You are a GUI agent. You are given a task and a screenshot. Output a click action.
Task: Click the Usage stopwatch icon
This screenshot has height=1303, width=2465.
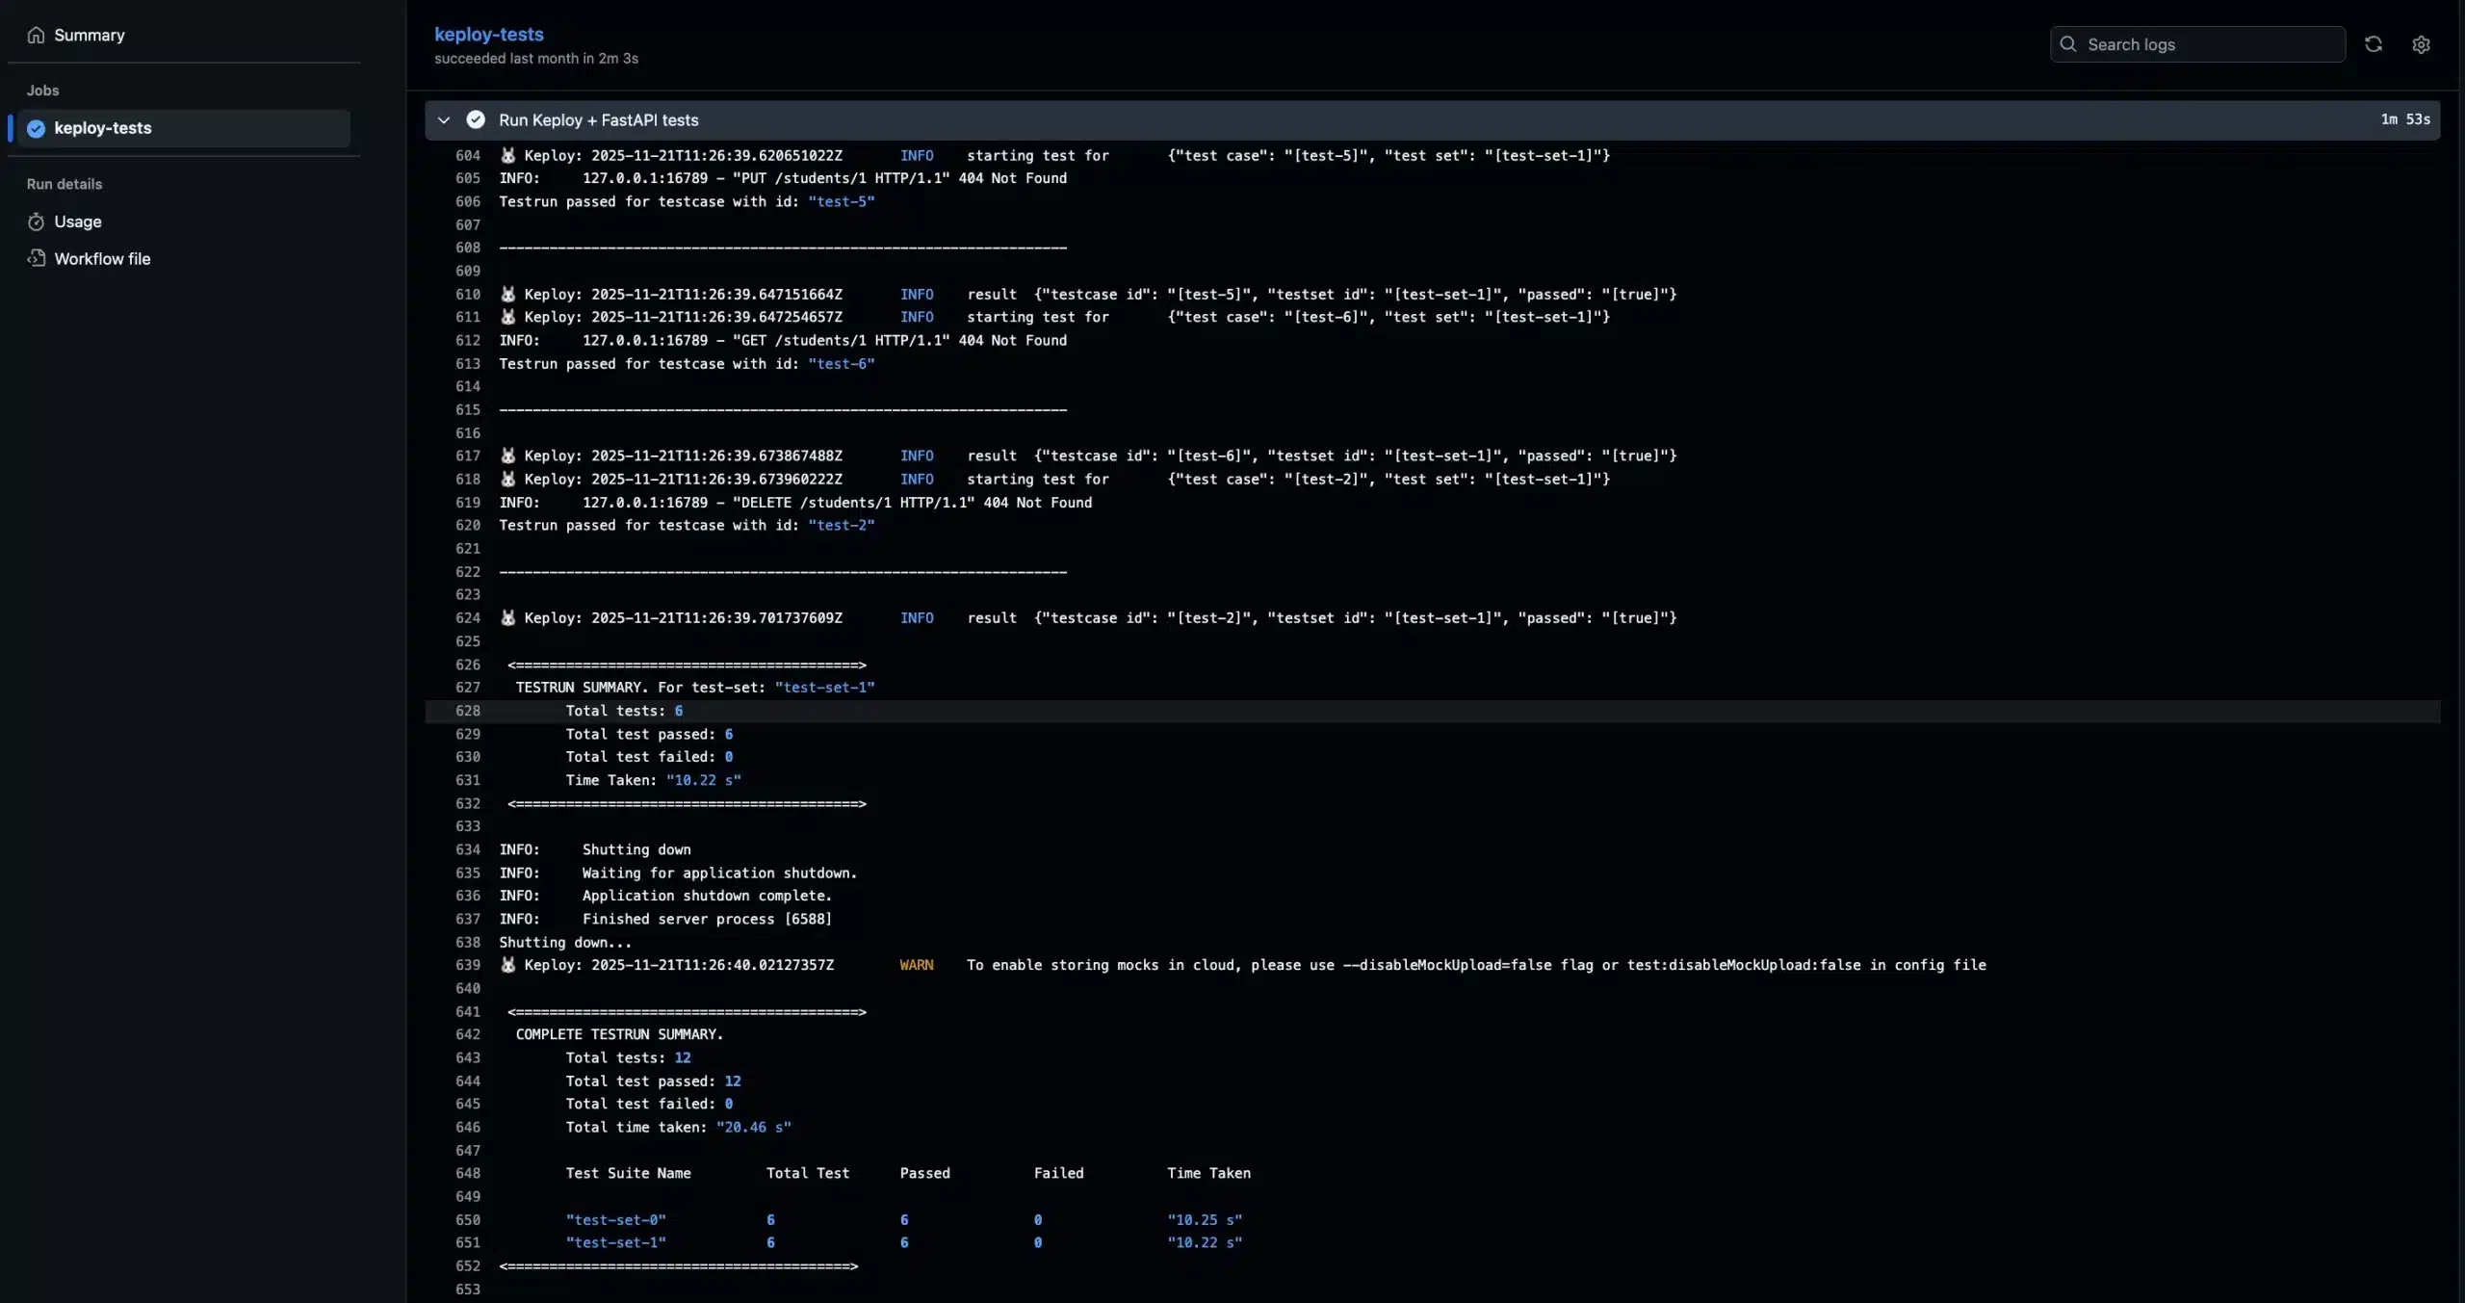tap(36, 222)
